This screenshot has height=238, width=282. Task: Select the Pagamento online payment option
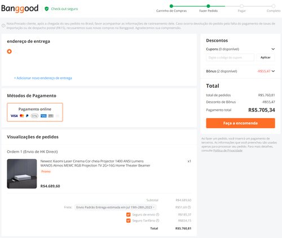coord(35,112)
